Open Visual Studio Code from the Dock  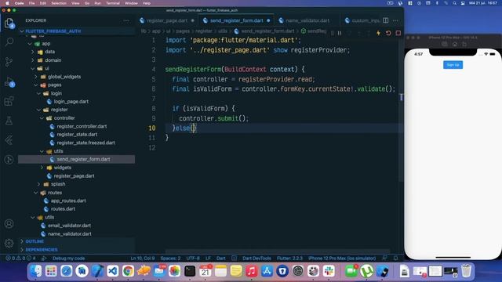pyautogui.click(x=113, y=271)
